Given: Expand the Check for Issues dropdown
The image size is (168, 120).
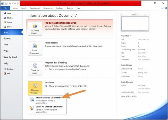Looking at the screenshot, I should [35, 68].
